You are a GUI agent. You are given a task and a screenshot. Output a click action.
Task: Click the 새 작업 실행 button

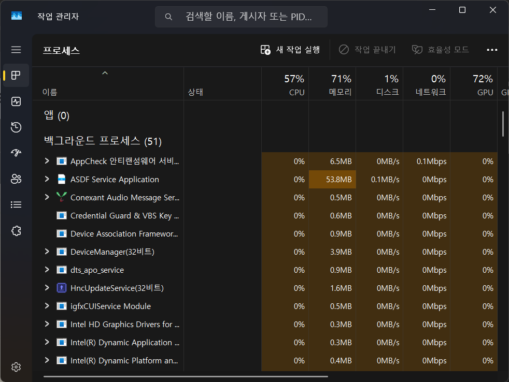click(x=290, y=50)
